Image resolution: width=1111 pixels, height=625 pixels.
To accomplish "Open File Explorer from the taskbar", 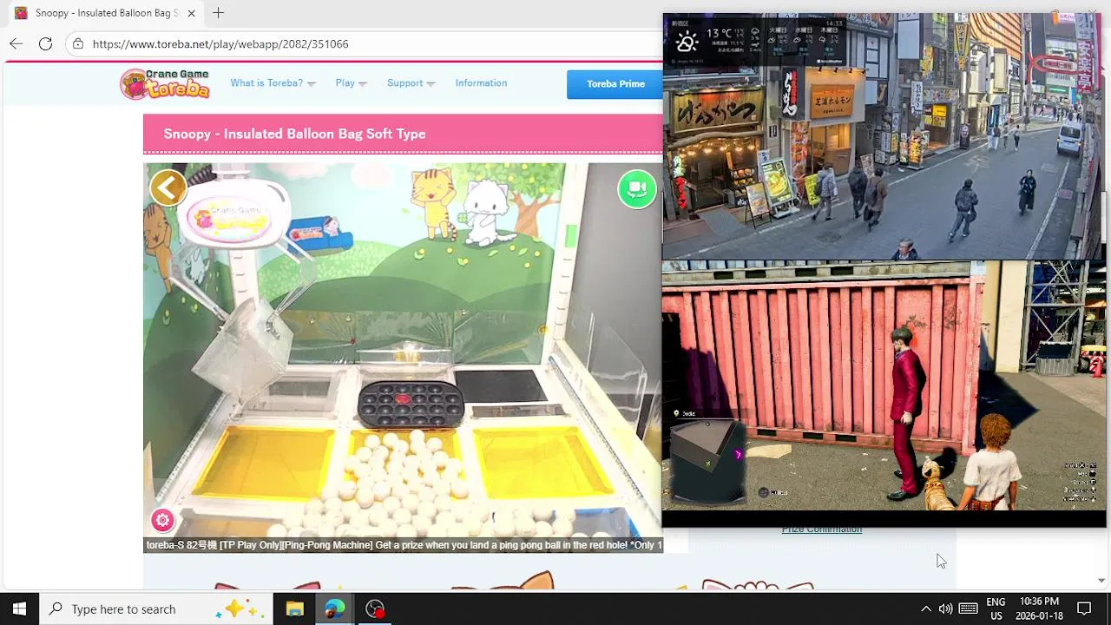I will [294, 609].
